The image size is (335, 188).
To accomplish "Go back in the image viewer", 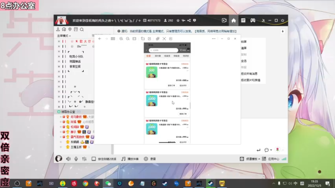I will coord(100,39).
